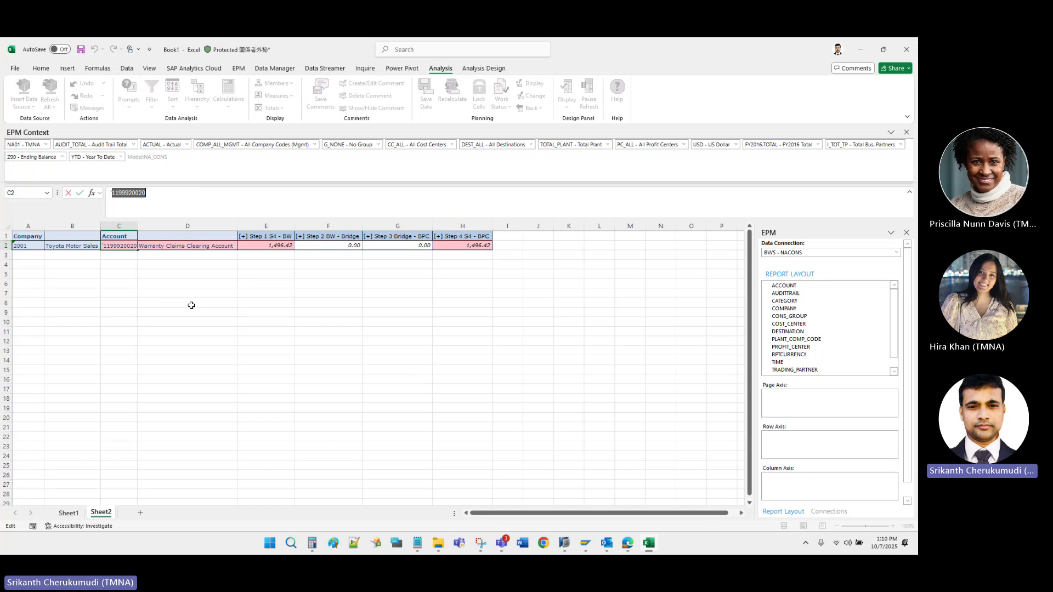Image resolution: width=1053 pixels, height=592 pixels.
Task: Click the Connections link in EPM pane
Action: coord(829,511)
